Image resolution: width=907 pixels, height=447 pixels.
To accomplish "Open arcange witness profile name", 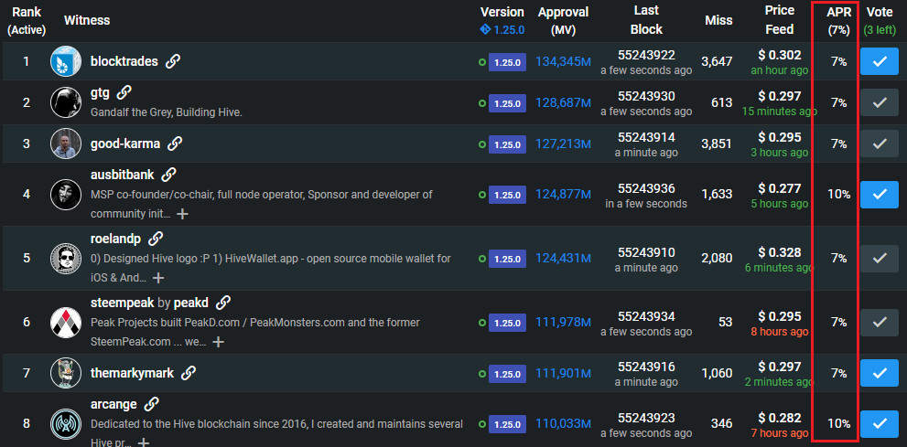I will tap(114, 404).
